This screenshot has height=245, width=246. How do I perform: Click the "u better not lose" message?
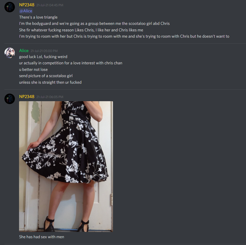tap(33, 70)
